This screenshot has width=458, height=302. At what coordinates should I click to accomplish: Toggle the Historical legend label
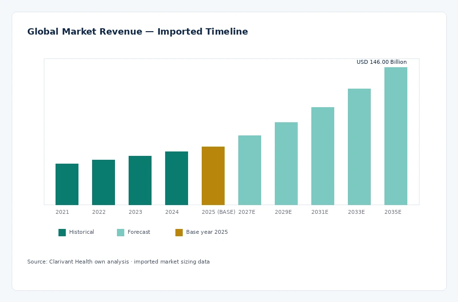(x=81, y=232)
